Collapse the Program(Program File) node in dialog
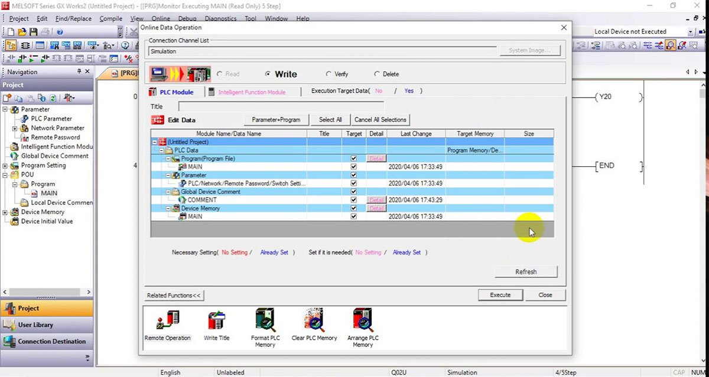Screen dimensions: 709x377 [x=168, y=159]
